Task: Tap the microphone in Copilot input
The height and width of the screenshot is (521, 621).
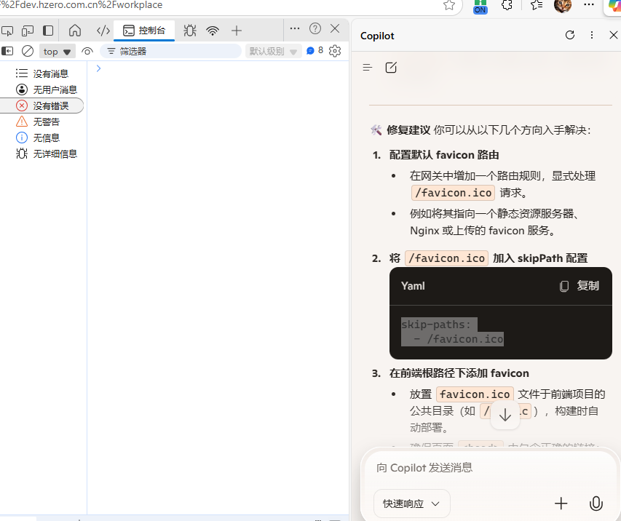Action: 596,504
